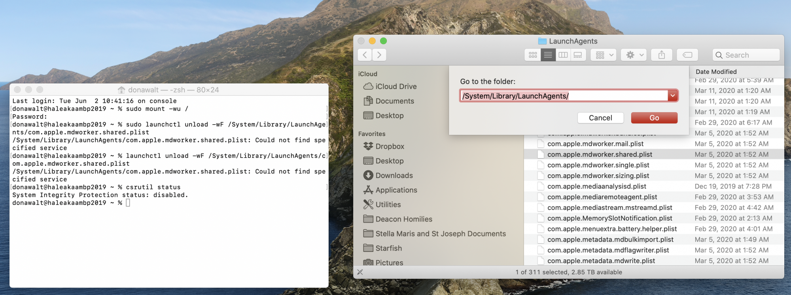This screenshot has width=791, height=295.
Task: Open Utilities in sidebar
Action: tap(382, 204)
